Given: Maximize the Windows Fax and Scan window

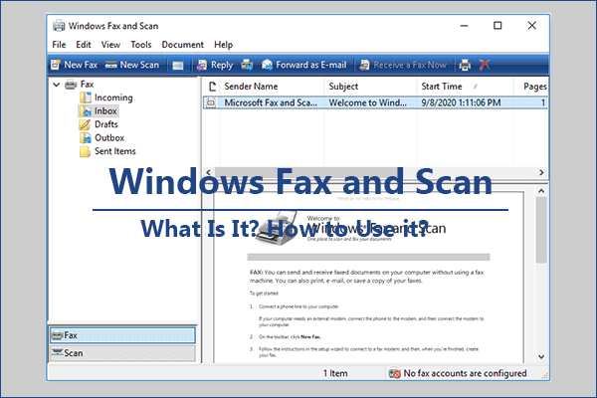Looking at the screenshot, I should pyautogui.click(x=497, y=26).
